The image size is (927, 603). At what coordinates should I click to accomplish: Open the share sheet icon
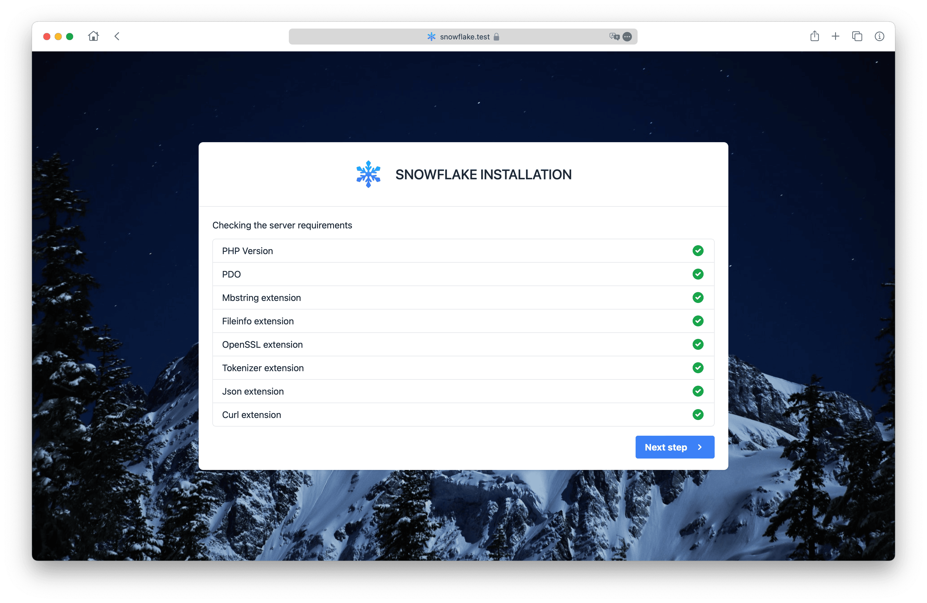pos(815,36)
